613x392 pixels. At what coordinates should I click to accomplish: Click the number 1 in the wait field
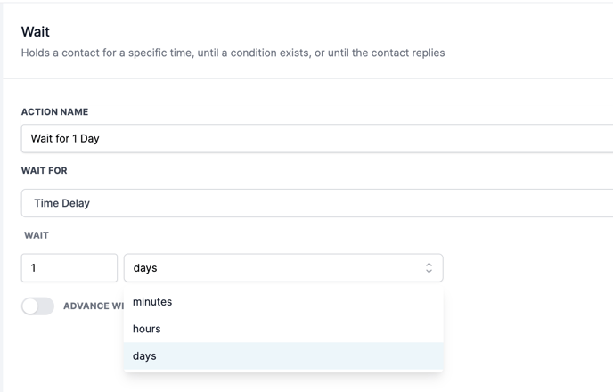[x=34, y=268]
